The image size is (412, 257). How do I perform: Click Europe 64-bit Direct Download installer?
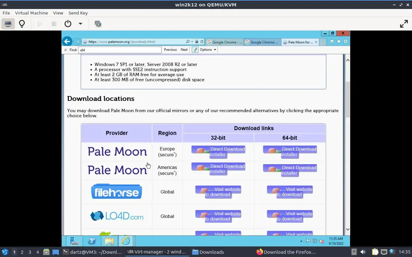[x=290, y=152]
